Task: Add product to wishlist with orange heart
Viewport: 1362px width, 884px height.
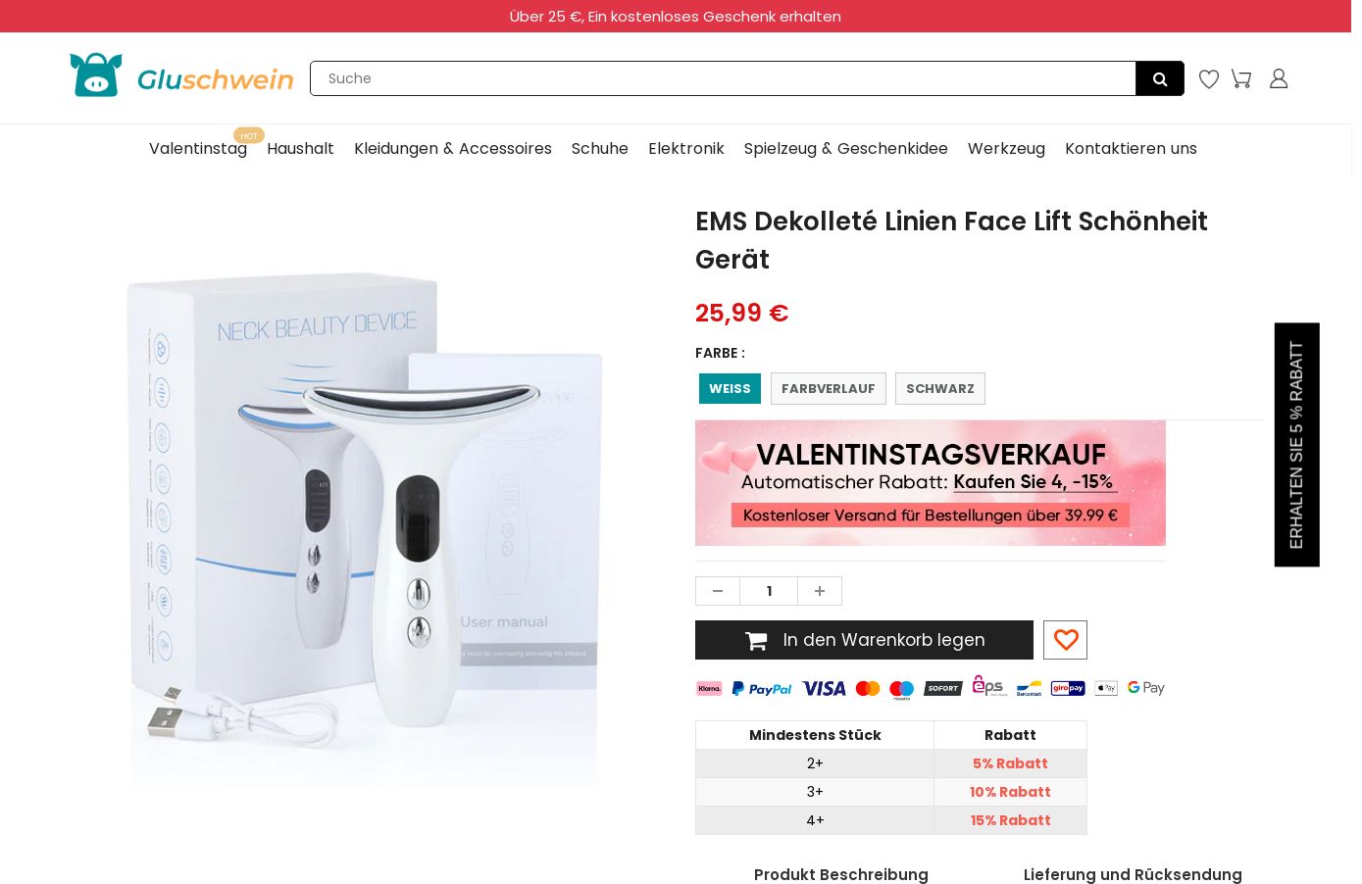Action: [x=1065, y=640]
